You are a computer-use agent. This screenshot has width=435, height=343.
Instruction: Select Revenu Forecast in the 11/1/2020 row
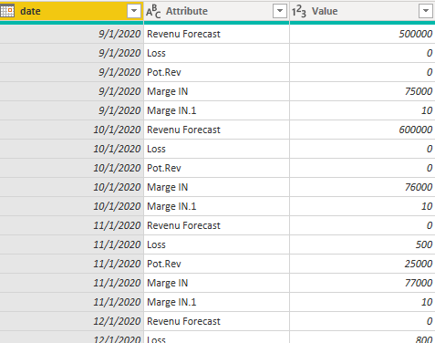(183, 225)
